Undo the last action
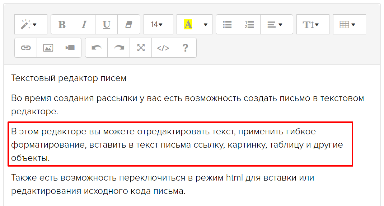The width and height of the screenshot is (384, 206). tap(97, 48)
